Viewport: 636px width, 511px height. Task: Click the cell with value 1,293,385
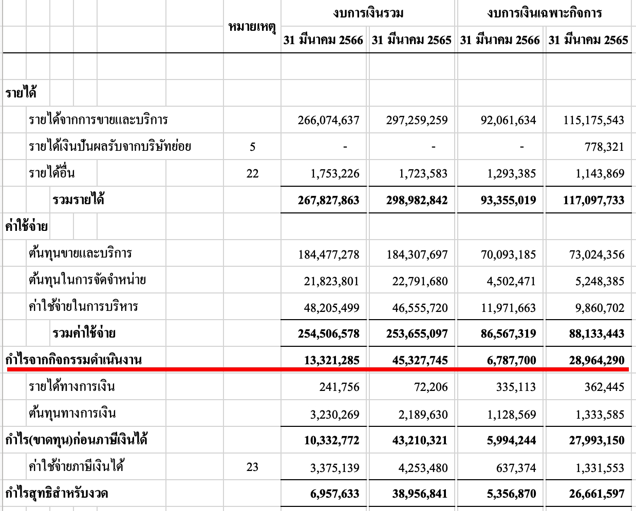(512, 174)
